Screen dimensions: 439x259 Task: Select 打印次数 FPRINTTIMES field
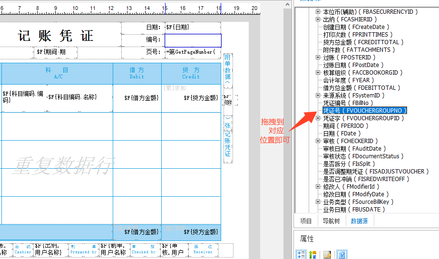(x=358, y=35)
